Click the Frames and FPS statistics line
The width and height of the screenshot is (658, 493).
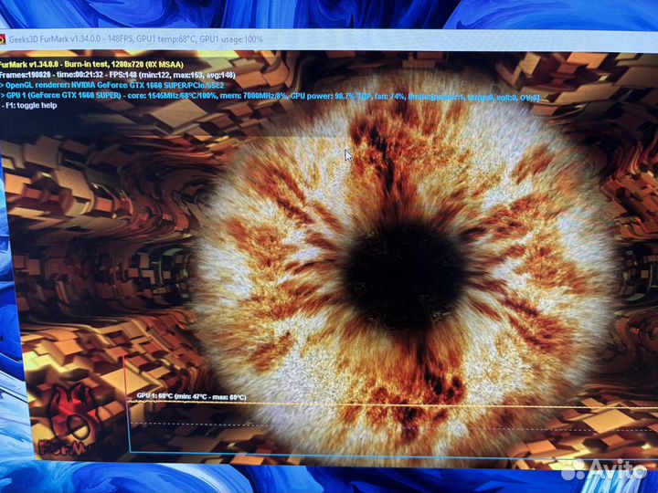point(119,75)
